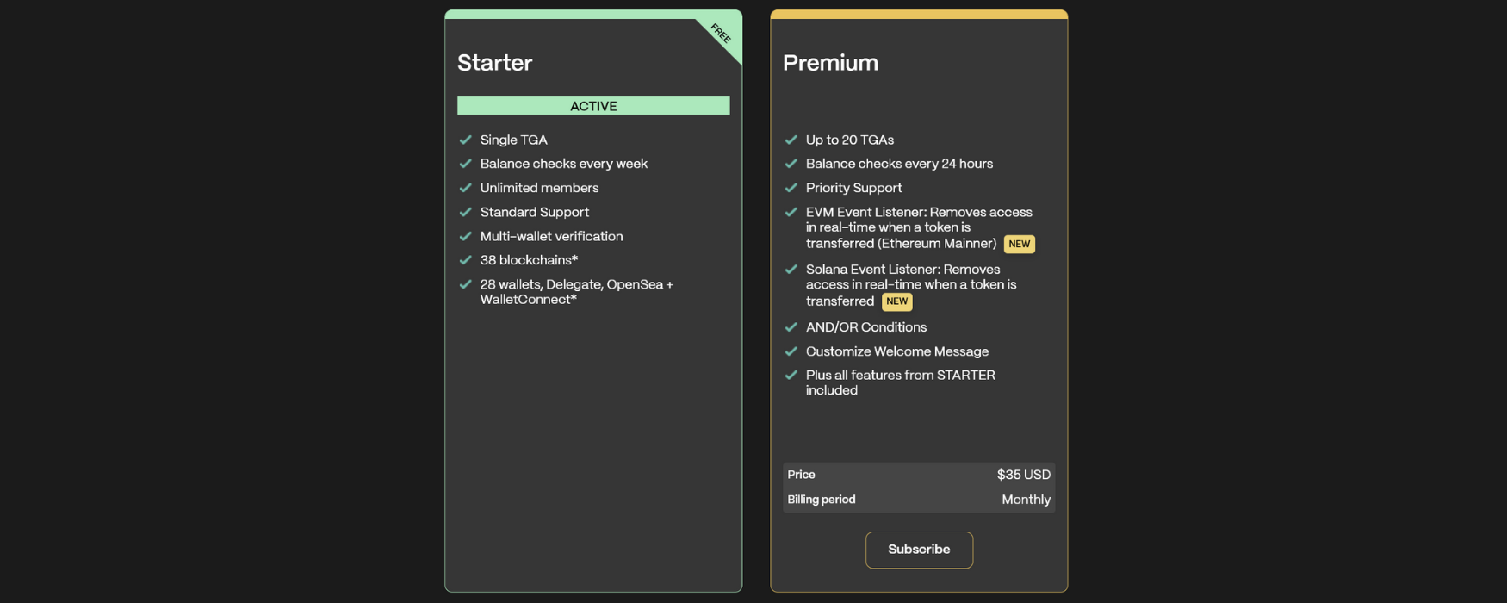Click the checkmark beside Priority Support

(791, 188)
